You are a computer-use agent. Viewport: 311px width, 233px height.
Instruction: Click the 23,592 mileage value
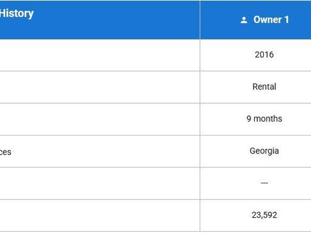click(264, 215)
